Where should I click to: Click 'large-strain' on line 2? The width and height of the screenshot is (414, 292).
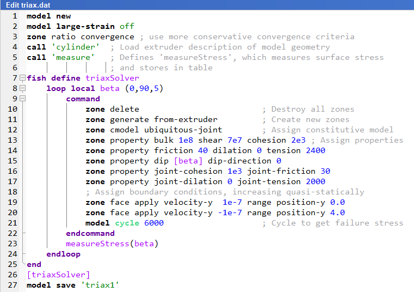click(85, 27)
